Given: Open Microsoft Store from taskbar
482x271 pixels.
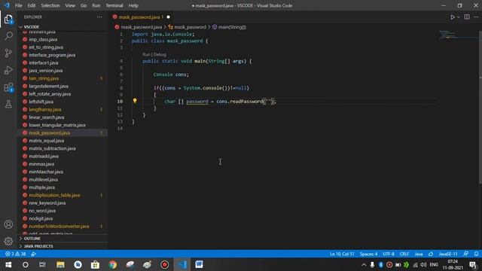Looking at the screenshot, I should point(95,264).
